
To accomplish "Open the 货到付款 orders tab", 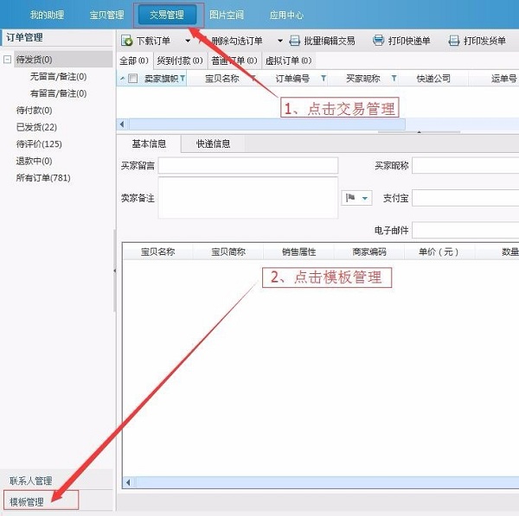I will point(180,61).
